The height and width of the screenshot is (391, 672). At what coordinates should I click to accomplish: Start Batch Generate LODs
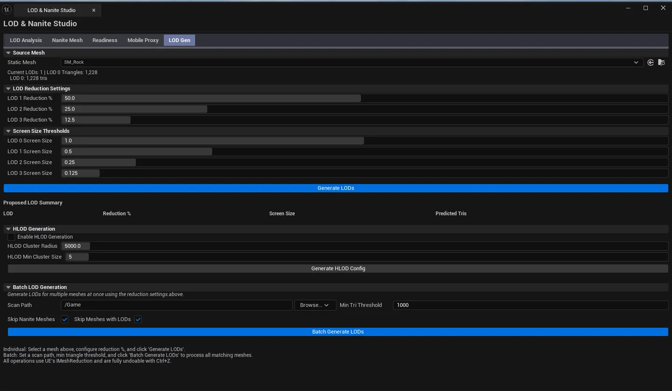click(338, 332)
